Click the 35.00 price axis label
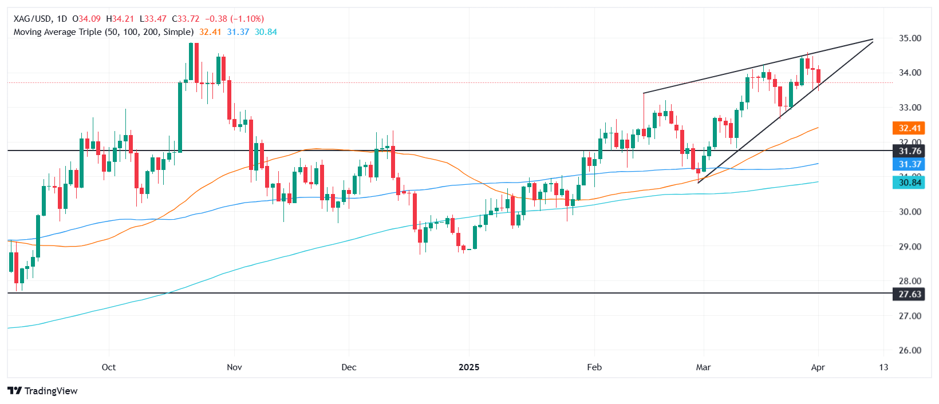 910,38
